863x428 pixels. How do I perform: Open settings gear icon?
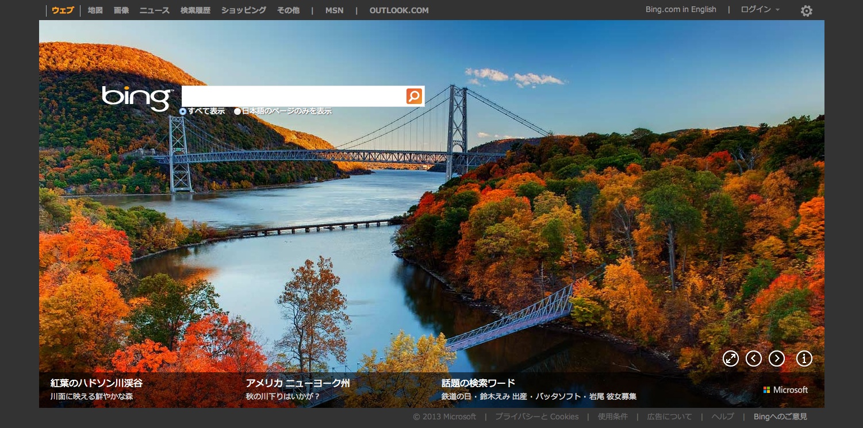coord(806,11)
